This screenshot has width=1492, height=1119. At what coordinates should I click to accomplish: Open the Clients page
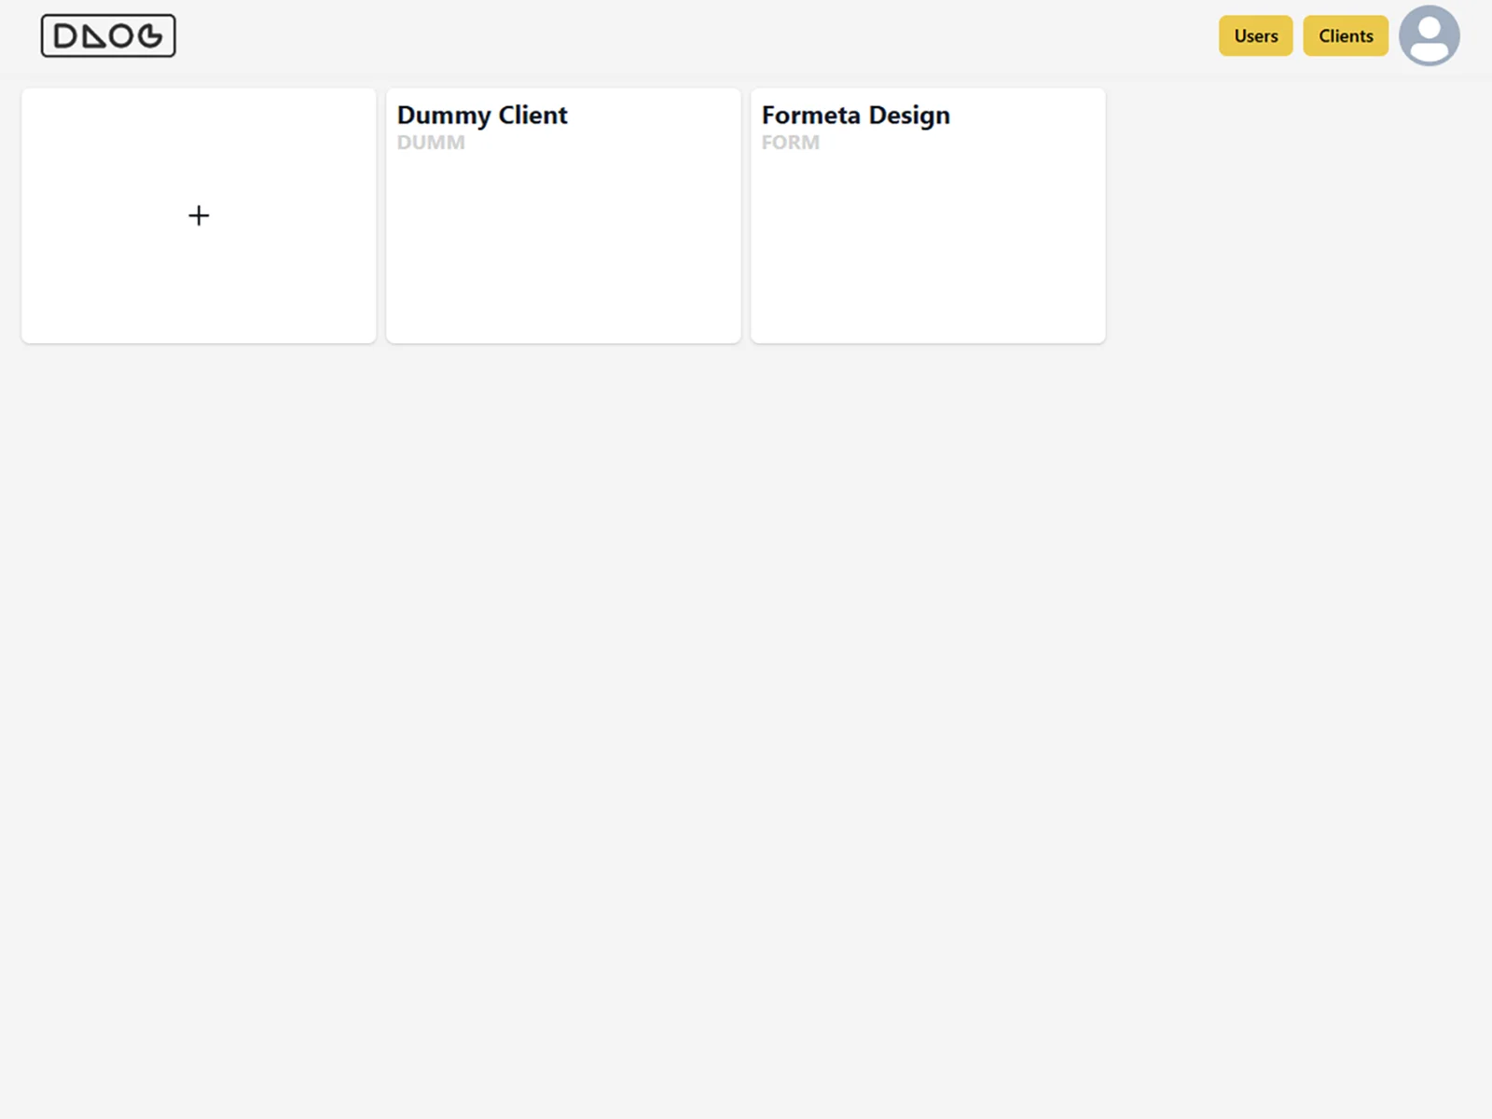click(x=1345, y=35)
